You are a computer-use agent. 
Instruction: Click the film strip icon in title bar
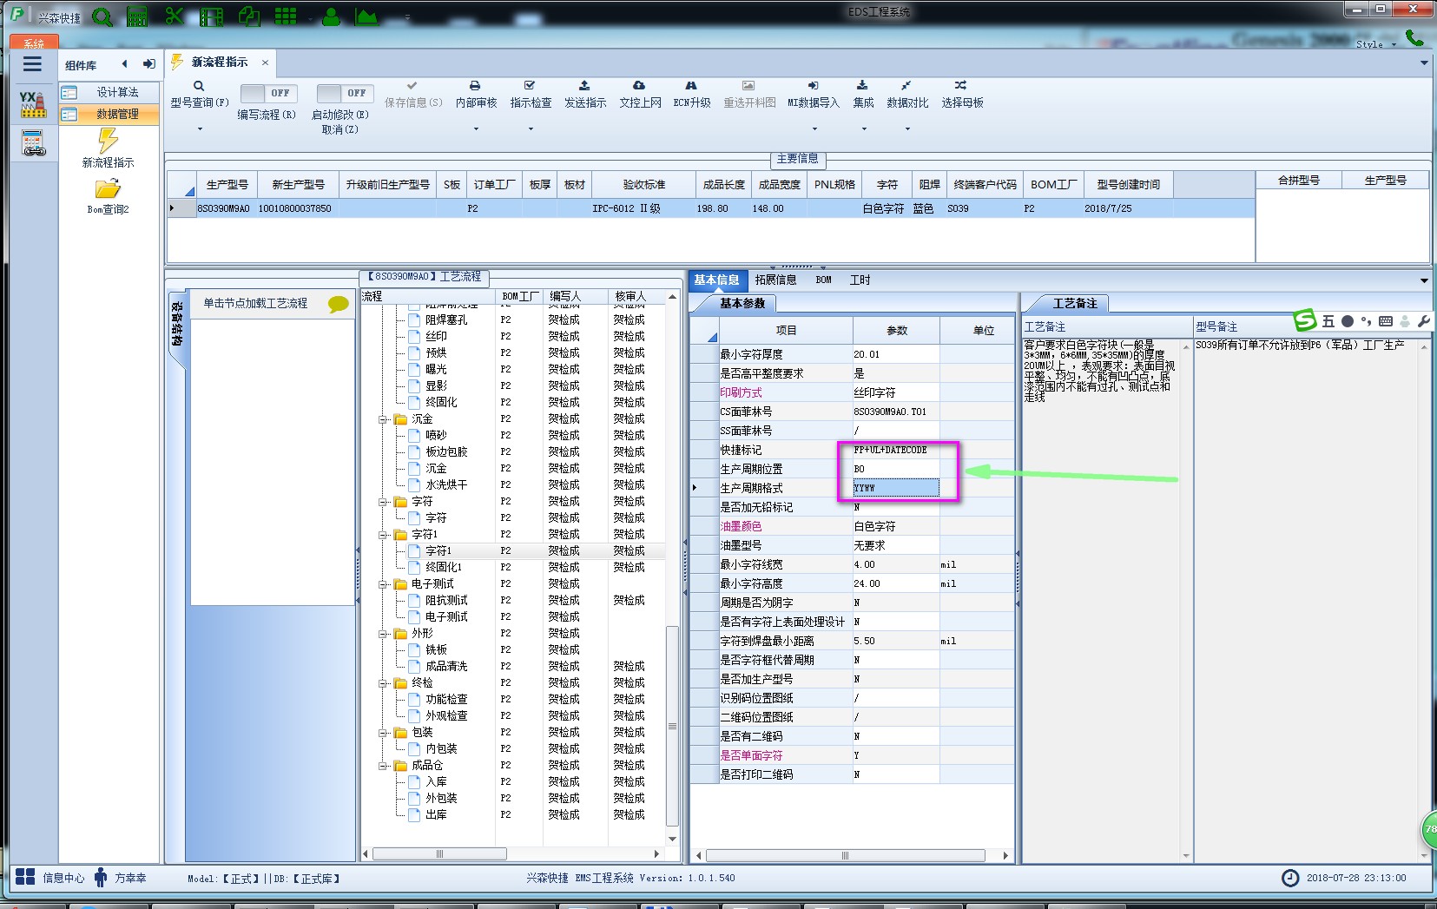(211, 16)
